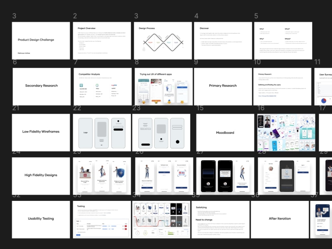Viewport: 332px width, 249px height.
Task: Select the After Iteration section frame
Action: click(280, 219)
